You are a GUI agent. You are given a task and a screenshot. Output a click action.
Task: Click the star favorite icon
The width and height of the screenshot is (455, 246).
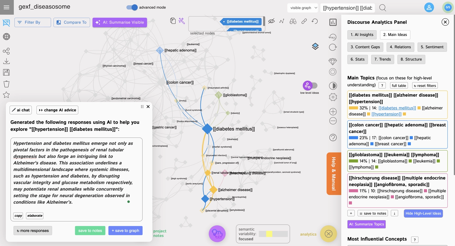pyautogui.click(x=6, y=95)
